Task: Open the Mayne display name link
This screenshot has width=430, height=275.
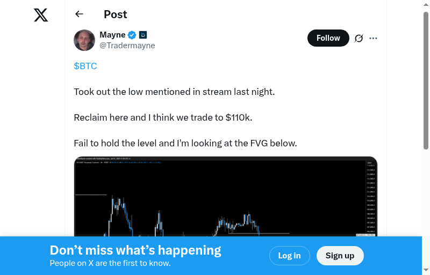Action: 112,35
